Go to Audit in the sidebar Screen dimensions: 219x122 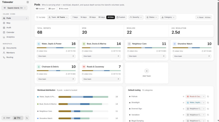15,28
